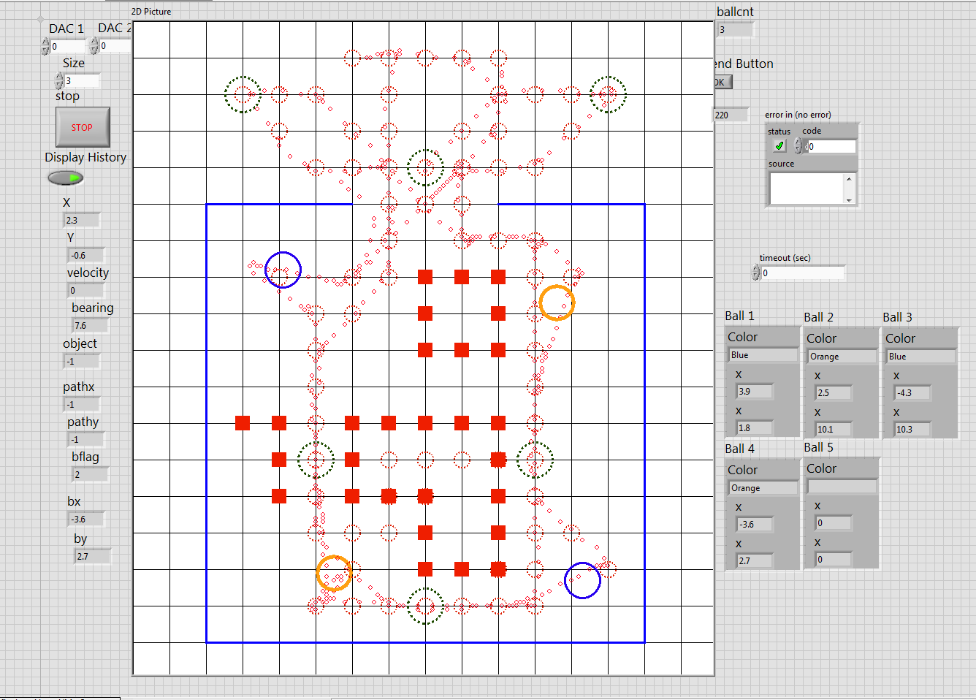Viewport: 976px width, 700px height.
Task: Click the indicator showing 220
Action: tap(731, 115)
